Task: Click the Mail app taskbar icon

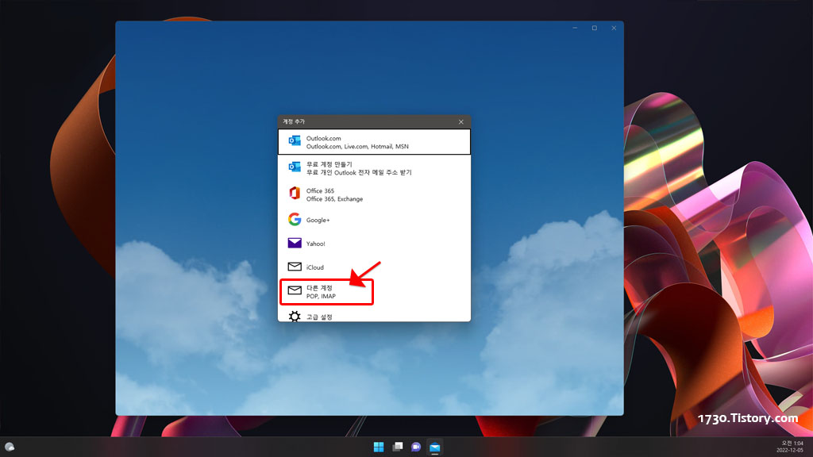Action: [x=434, y=447]
